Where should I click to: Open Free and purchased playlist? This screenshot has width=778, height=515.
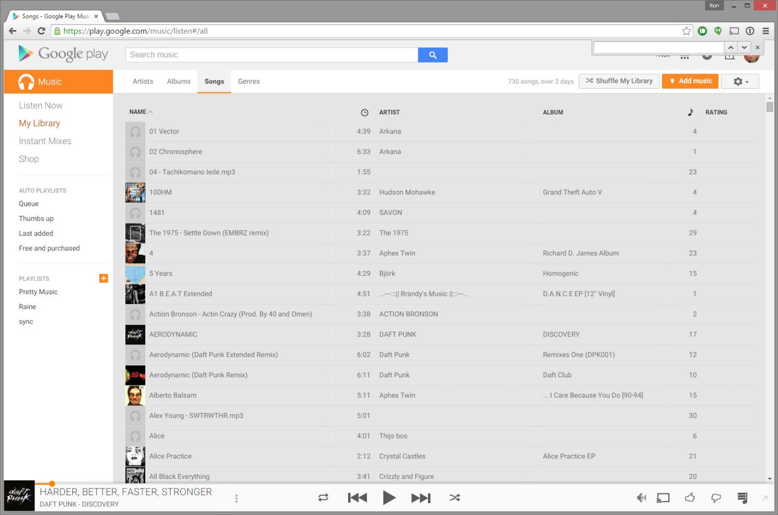pyautogui.click(x=49, y=248)
